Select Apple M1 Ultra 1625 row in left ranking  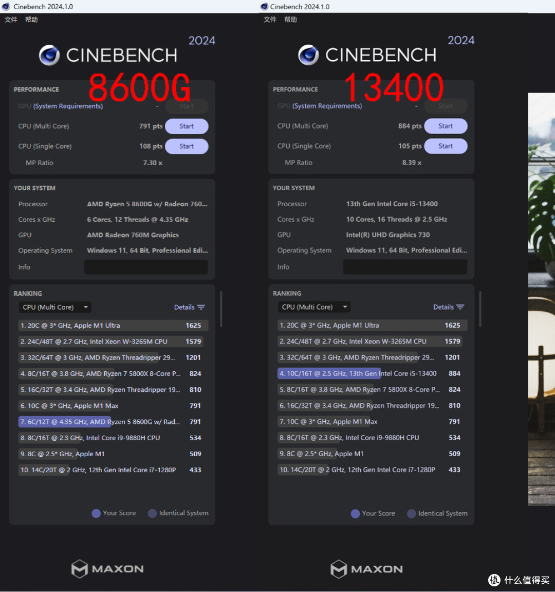113,326
